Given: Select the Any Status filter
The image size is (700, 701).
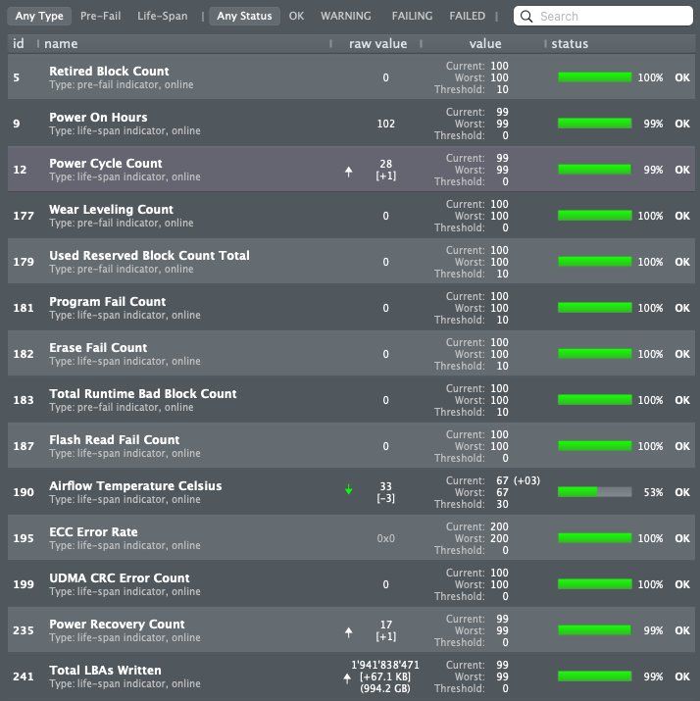Looking at the screenshot, I should 244,17.
